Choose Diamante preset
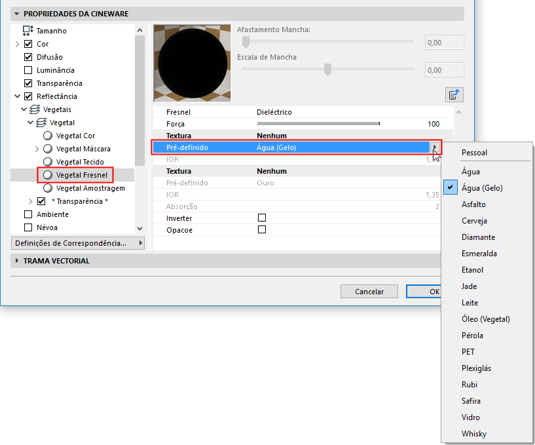Viewport: 535px width, 445px height. (x=479, y=237)
